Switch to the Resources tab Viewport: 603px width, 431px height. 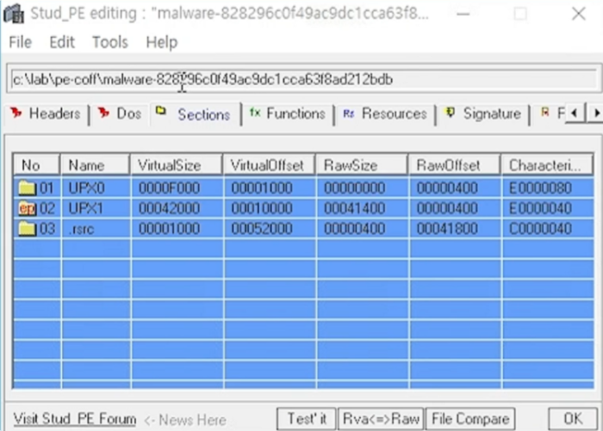(384, 114)
